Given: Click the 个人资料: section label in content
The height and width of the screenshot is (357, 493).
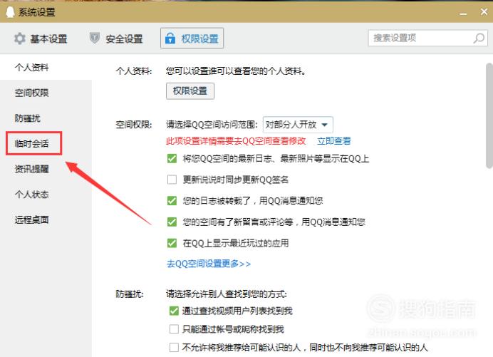Looking at the screenshot, I should [x=134, y=71].
